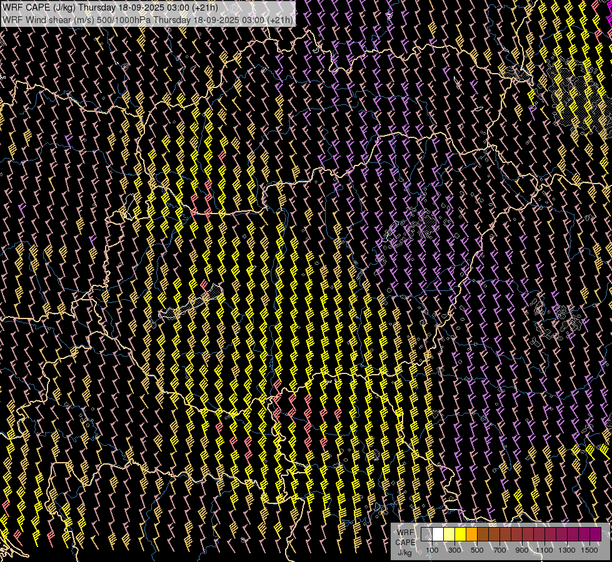Click the 1500 legend scale label
The image size is (612, 562).
pos(589,550)
